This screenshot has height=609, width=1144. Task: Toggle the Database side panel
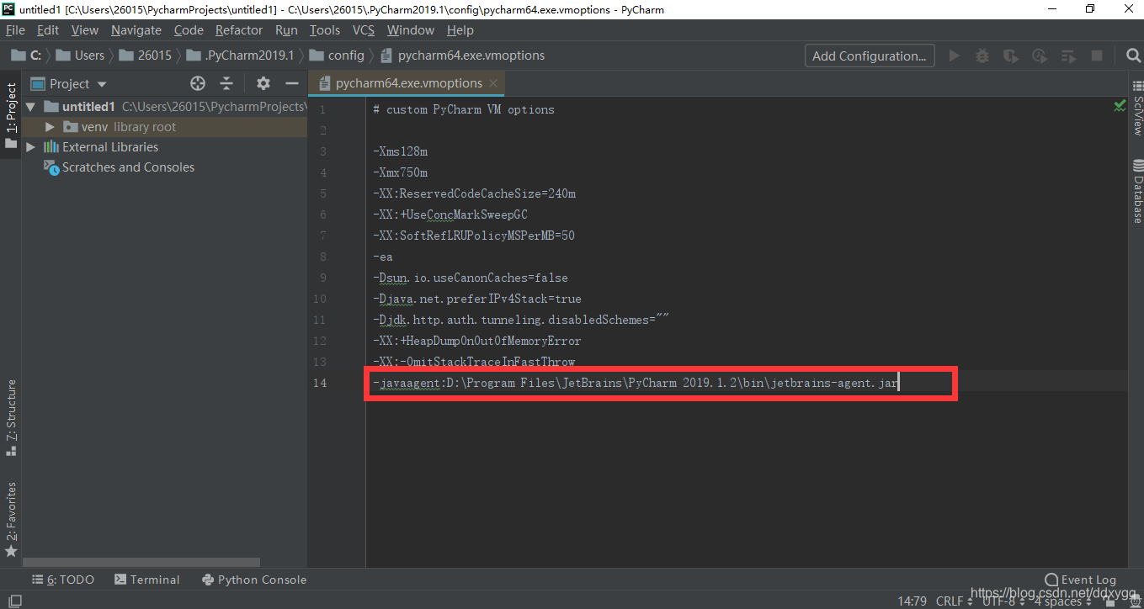pos(1137,190)
